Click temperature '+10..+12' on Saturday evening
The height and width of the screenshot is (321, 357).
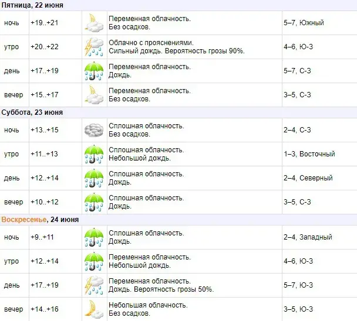(45, 202)
